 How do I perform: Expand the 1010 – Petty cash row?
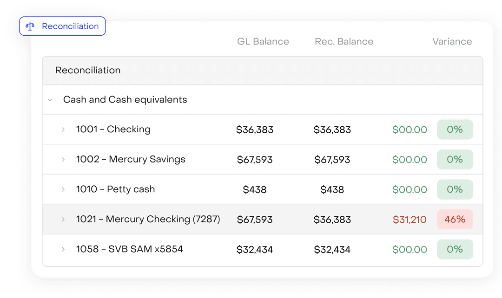(x=63, y=189)
